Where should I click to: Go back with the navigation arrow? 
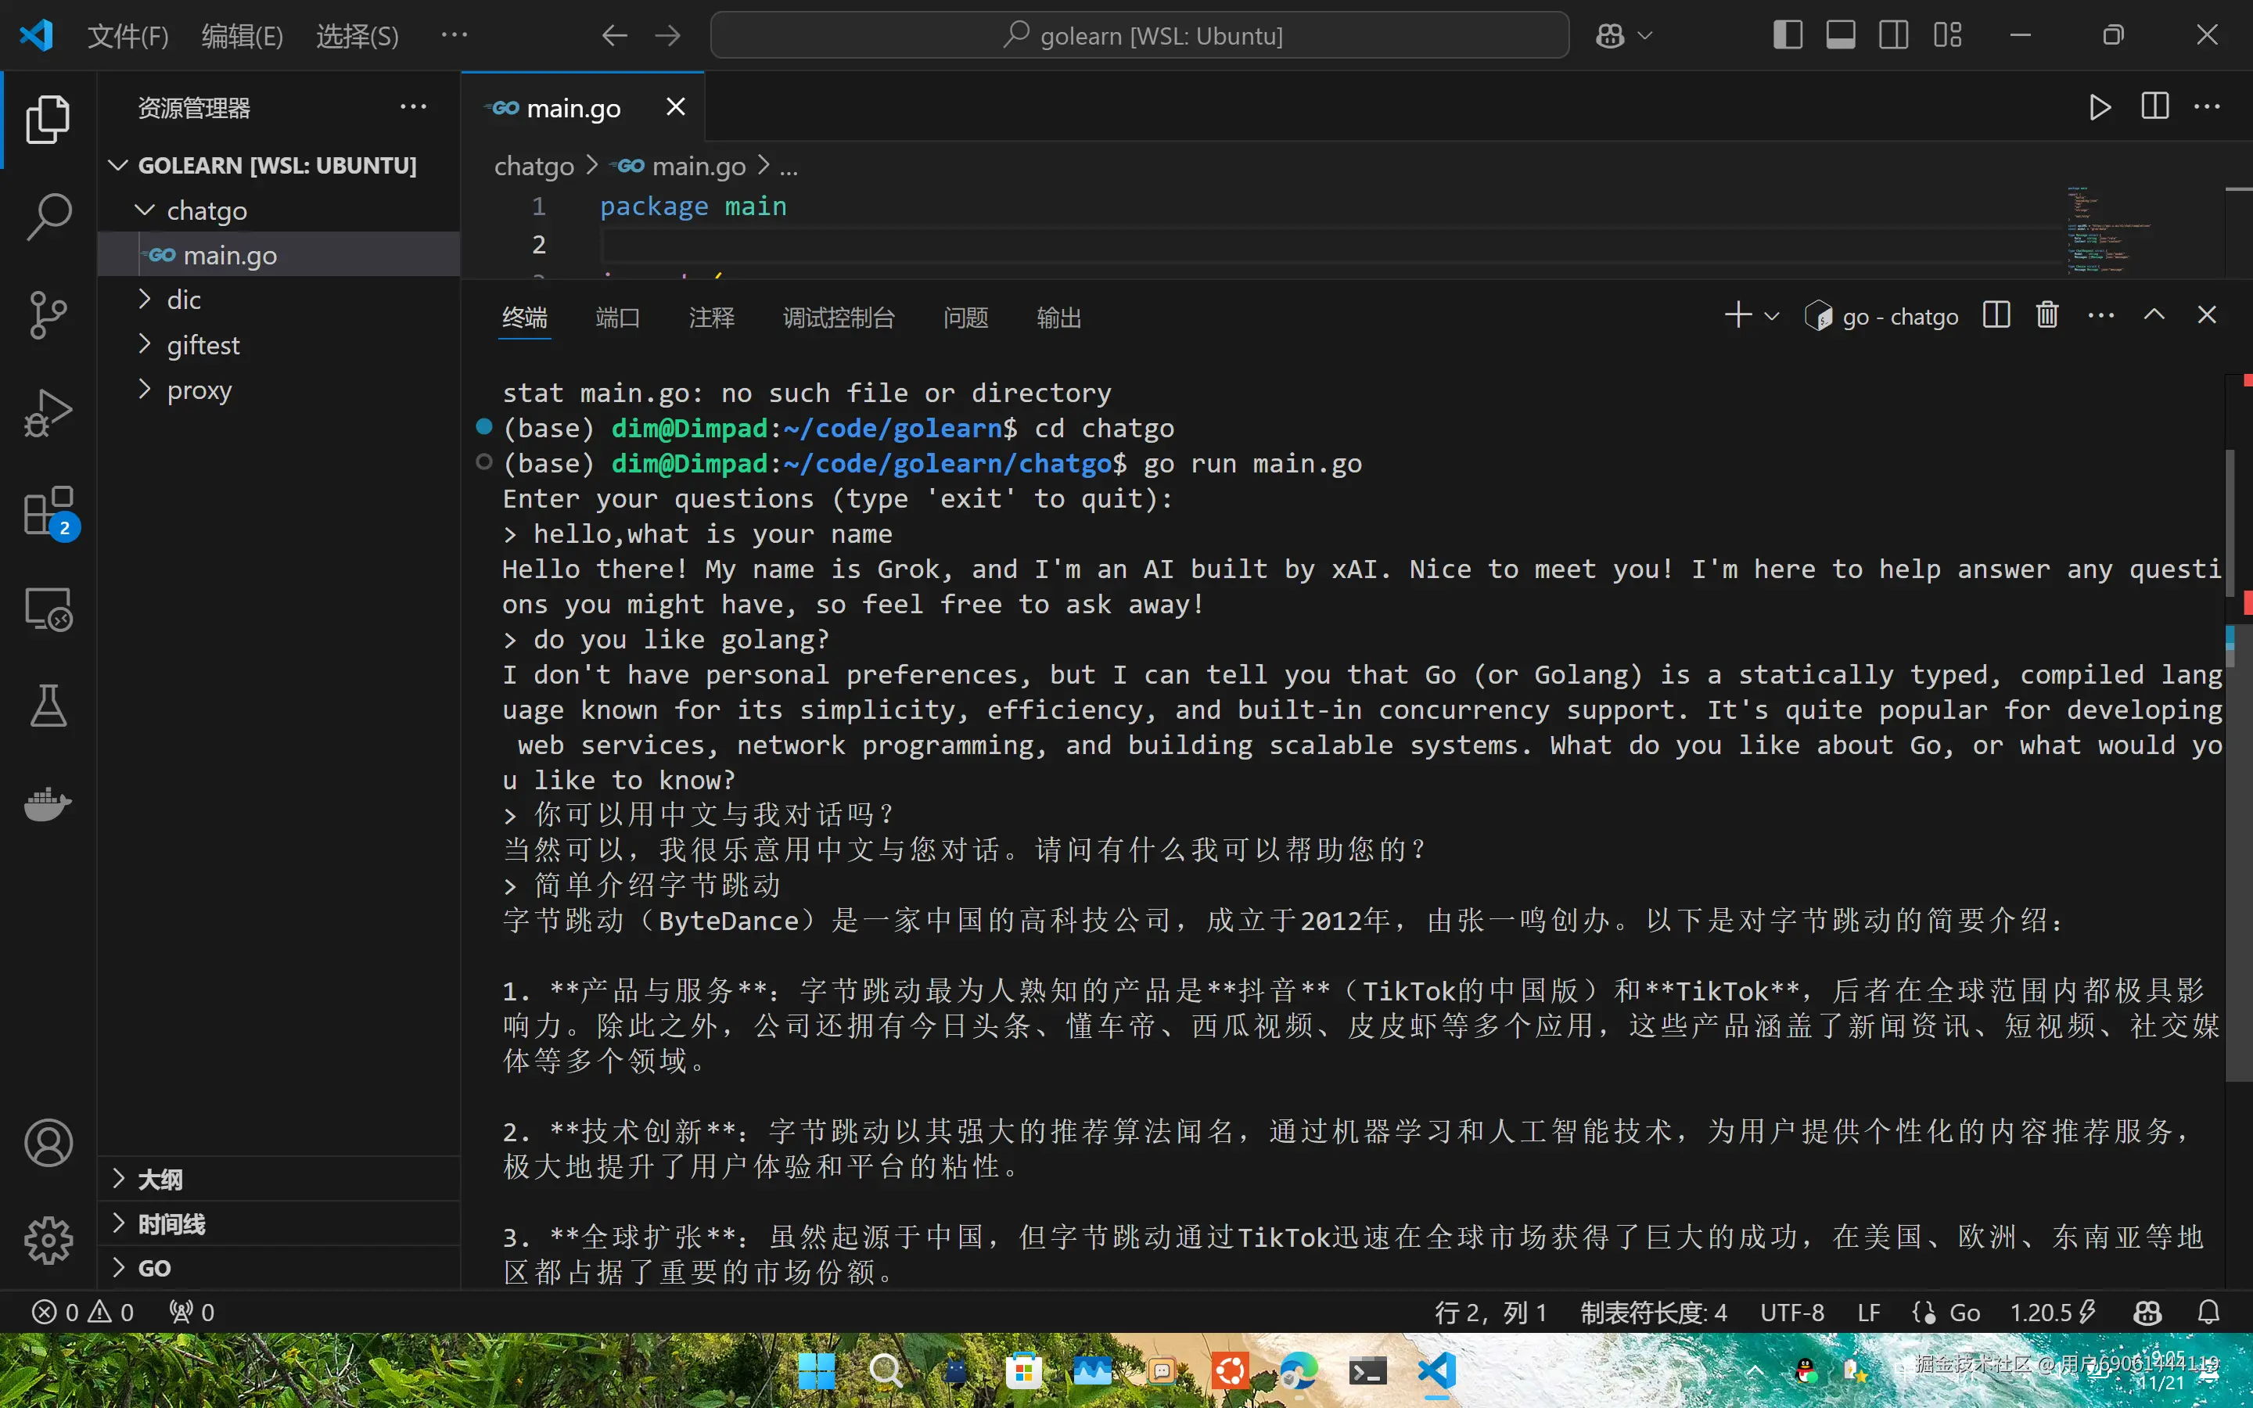[614, 35]
